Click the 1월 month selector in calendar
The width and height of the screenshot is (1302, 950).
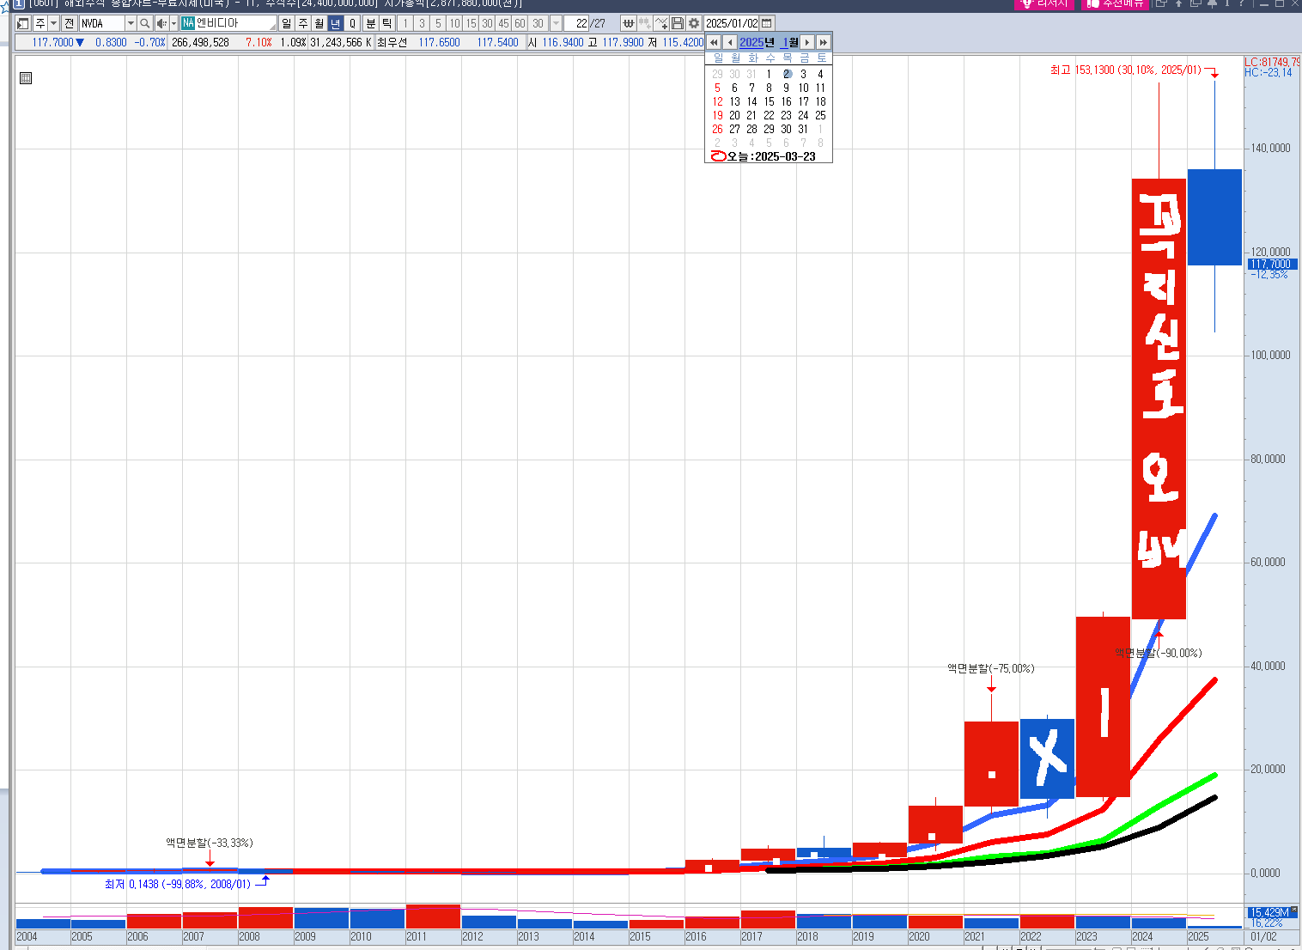[789, 42]
